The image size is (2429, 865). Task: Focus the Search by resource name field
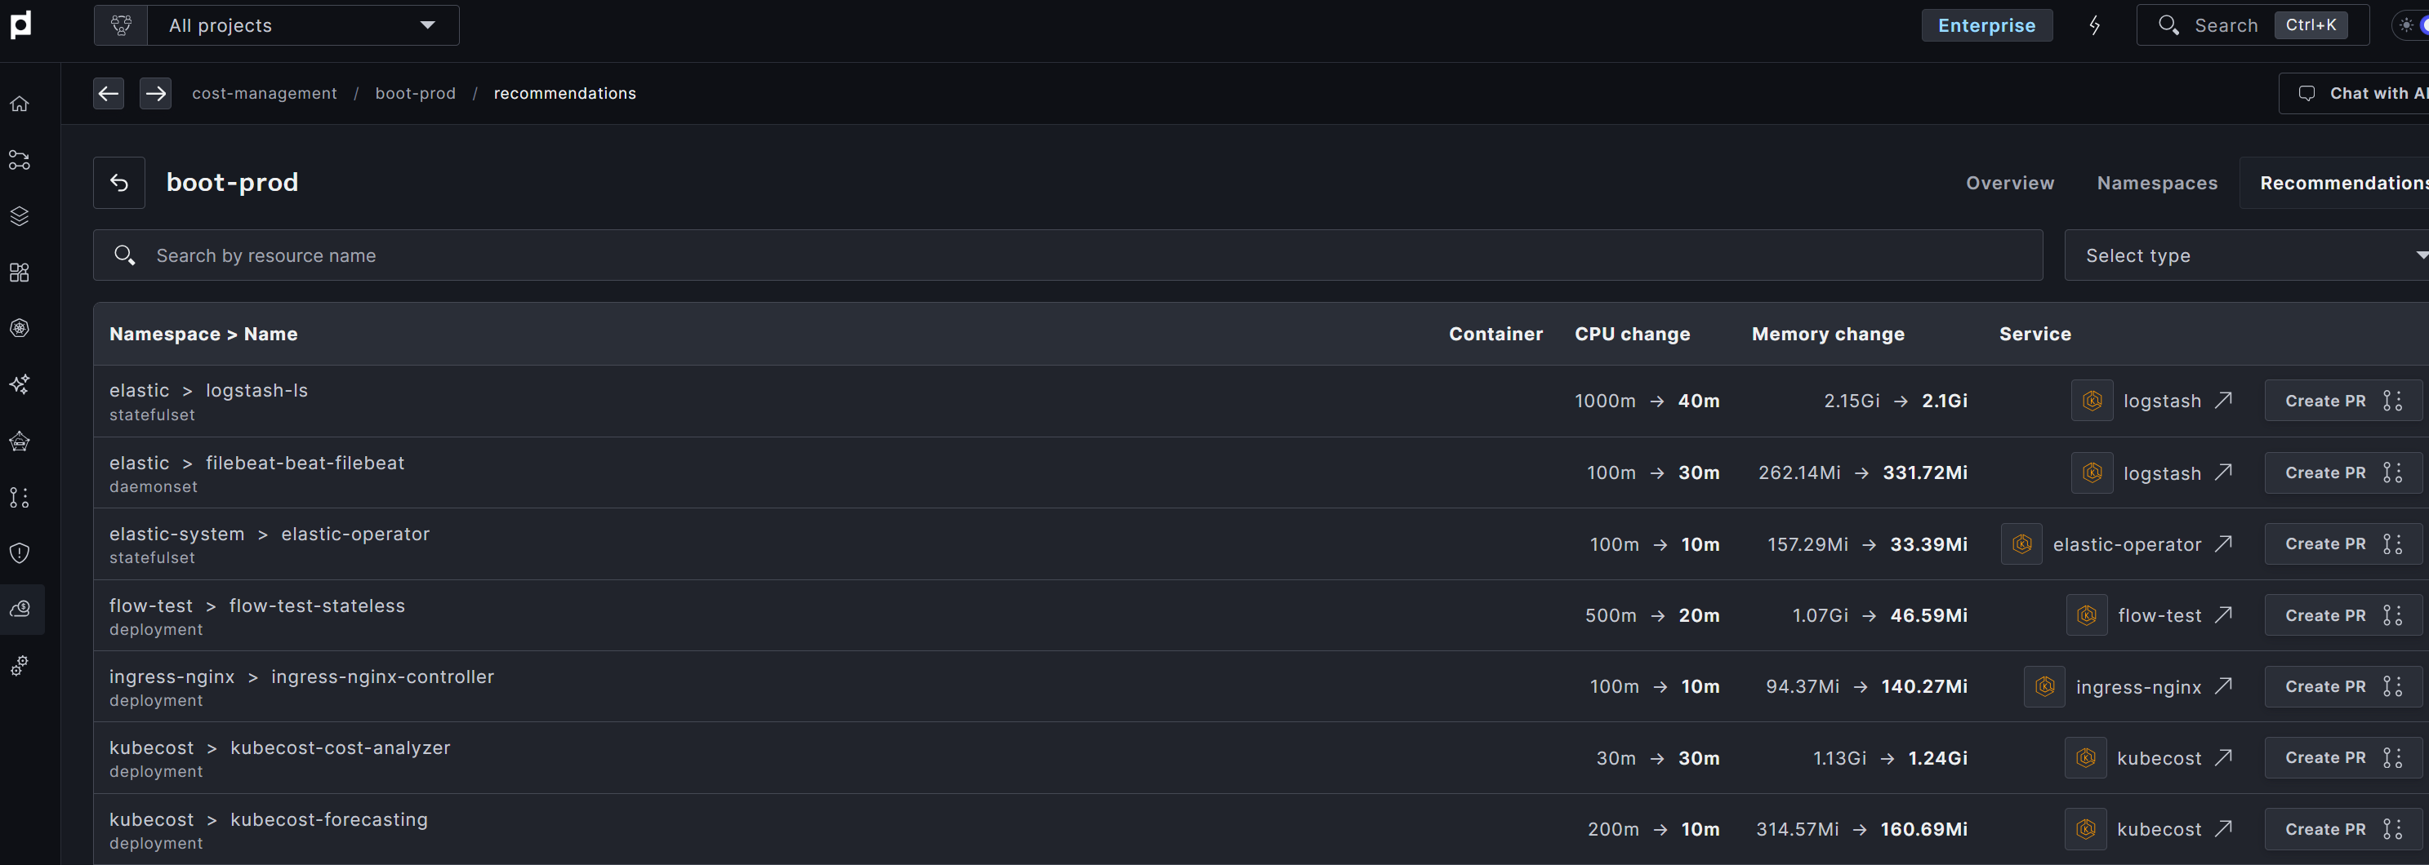click(1067, 255)
